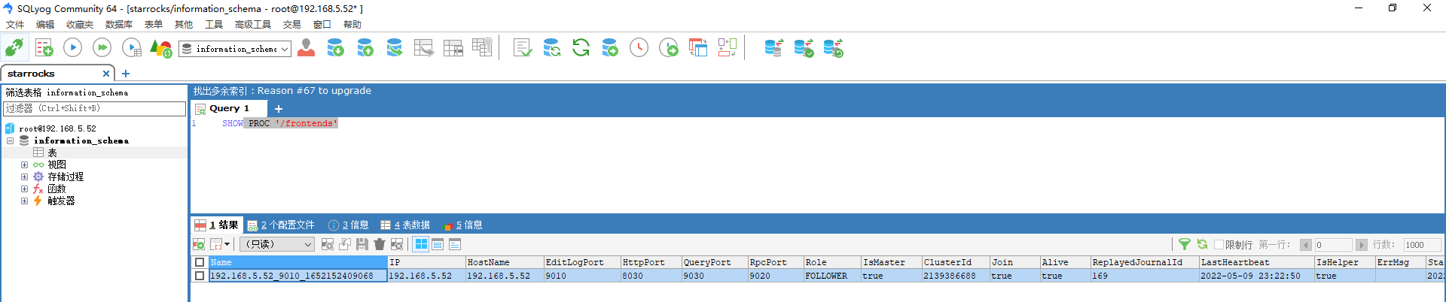The height and width of the screenshot is (302, 1446).
Task: Click the delete rows trash icon
Action: [x=380, y=244]
